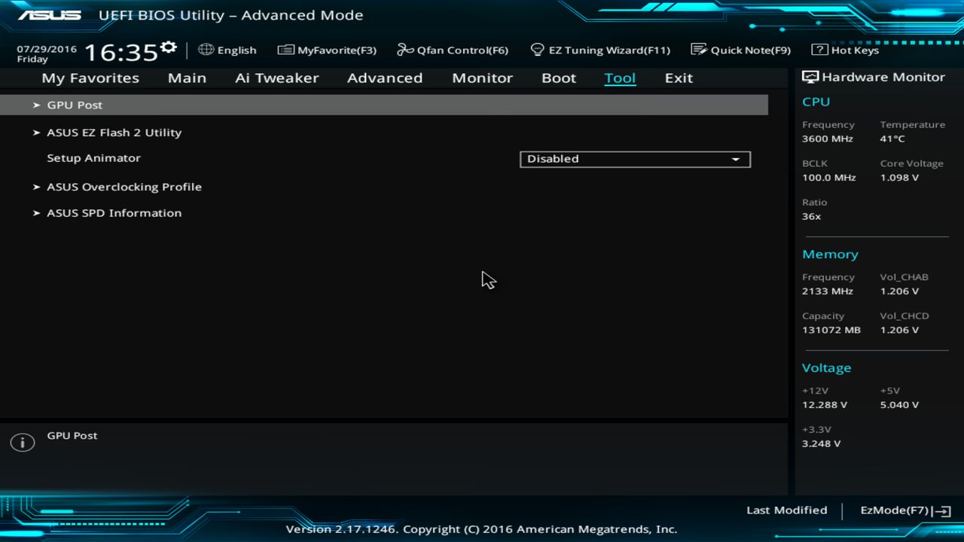The image size is (964, 542).
Task: Expand the ASUS SPD Information entry
Action: tap(114, 213)
